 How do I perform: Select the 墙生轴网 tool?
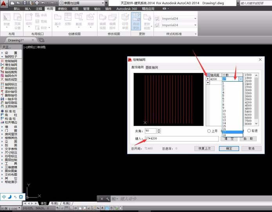pyautogui.click(x=11, y=65)
